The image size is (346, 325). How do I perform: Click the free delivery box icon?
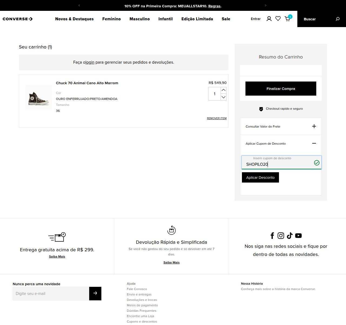click(x=57, y=237)
